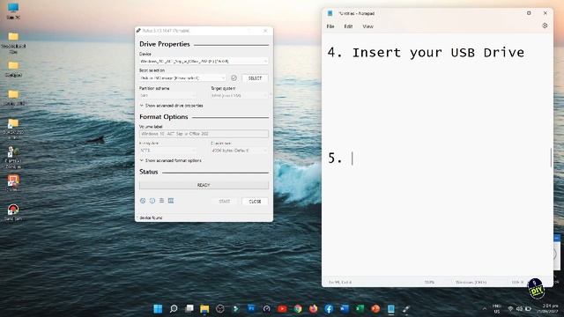Open the File system dropdown
This screenshot has height=317, width=564.
(167, 151)
